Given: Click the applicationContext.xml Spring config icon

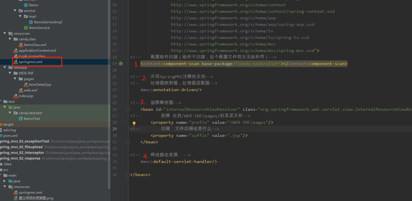Looking at the screenshot, I should 16,51.
